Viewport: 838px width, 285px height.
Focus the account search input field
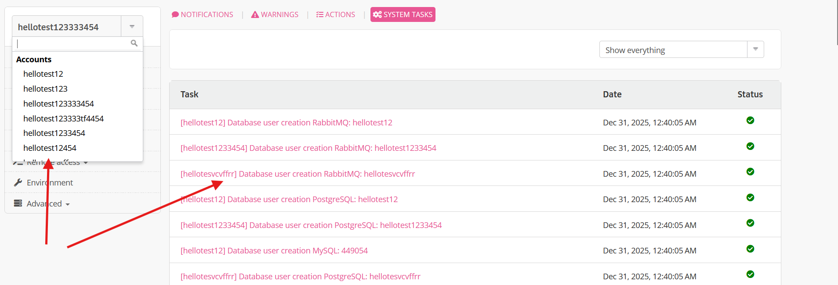coord(73,43)
